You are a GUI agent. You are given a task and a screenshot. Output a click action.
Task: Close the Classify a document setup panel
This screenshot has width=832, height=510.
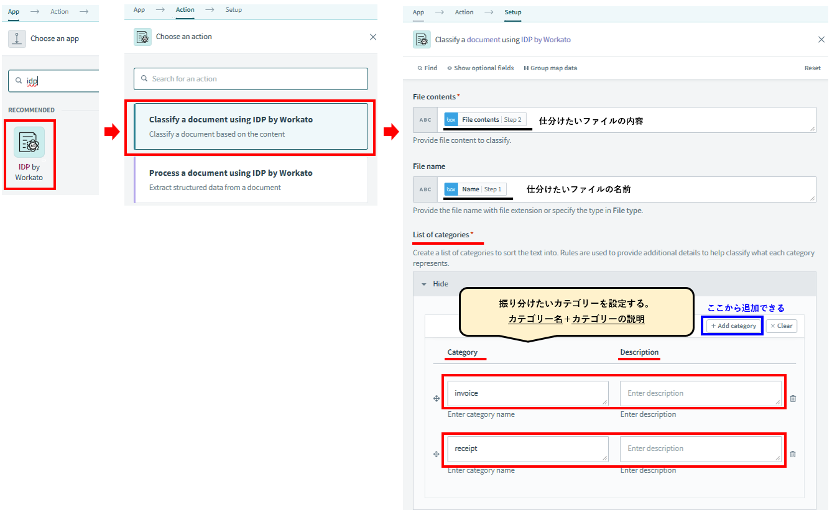click(x=821, y=39)
